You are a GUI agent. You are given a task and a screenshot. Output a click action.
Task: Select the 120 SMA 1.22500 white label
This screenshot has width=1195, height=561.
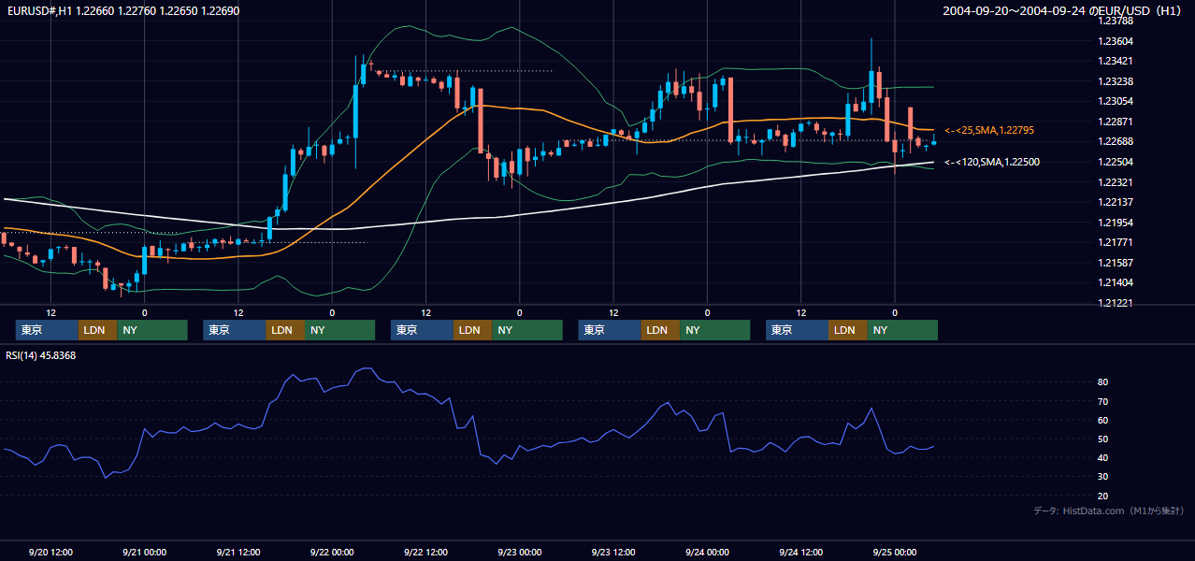point(993,162)
